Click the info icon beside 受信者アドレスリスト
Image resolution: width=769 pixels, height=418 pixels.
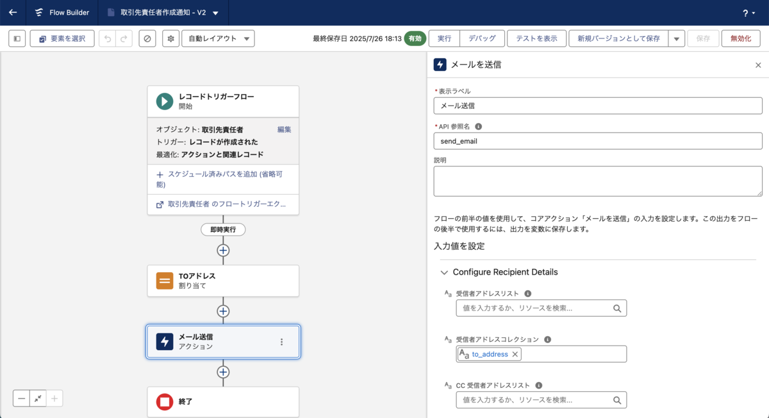tap(527, 294)
